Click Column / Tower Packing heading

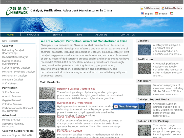[153, 121]
